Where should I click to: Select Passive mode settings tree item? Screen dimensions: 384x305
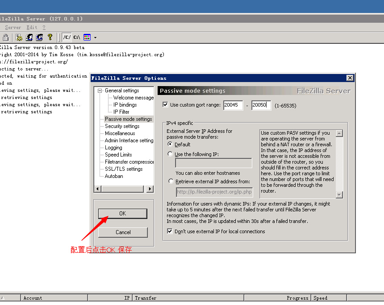click(129, 119)
